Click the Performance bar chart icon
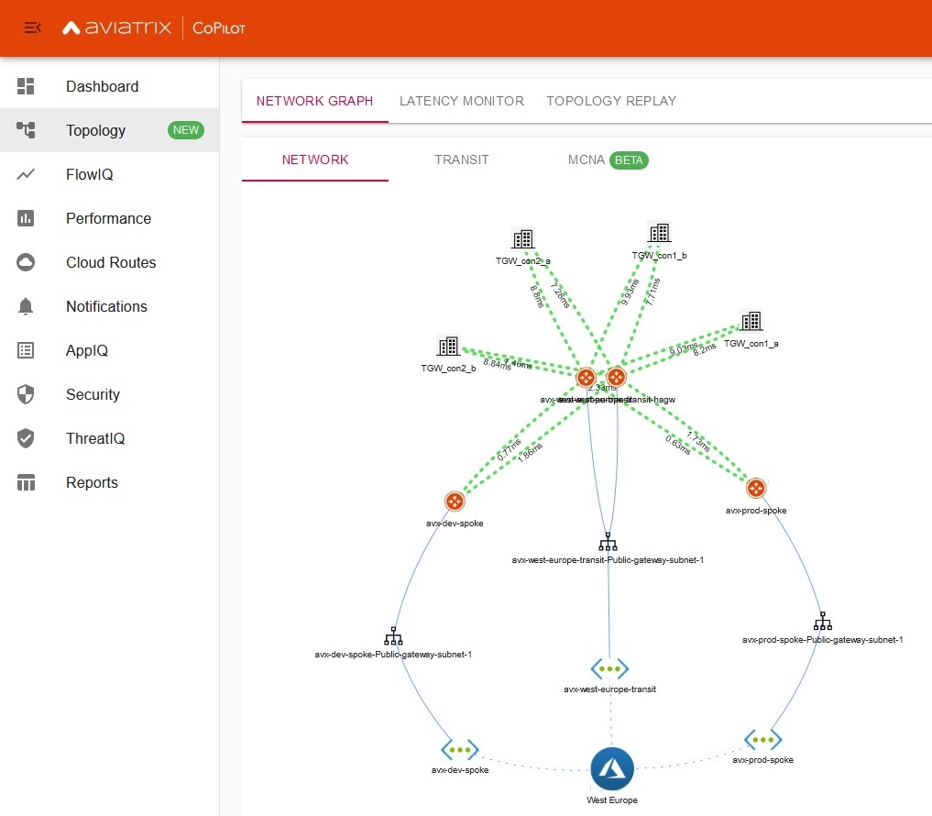This screenshot has height=816, width=932. pos(26,218)
